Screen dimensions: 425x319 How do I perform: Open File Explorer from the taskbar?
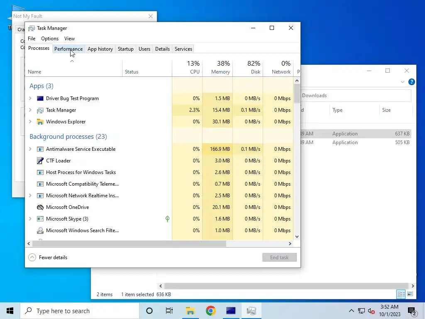[190, 311]
